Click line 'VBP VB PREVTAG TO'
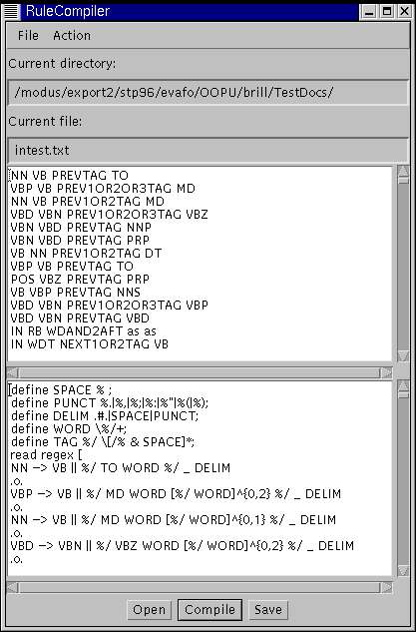 coord(72,266)
